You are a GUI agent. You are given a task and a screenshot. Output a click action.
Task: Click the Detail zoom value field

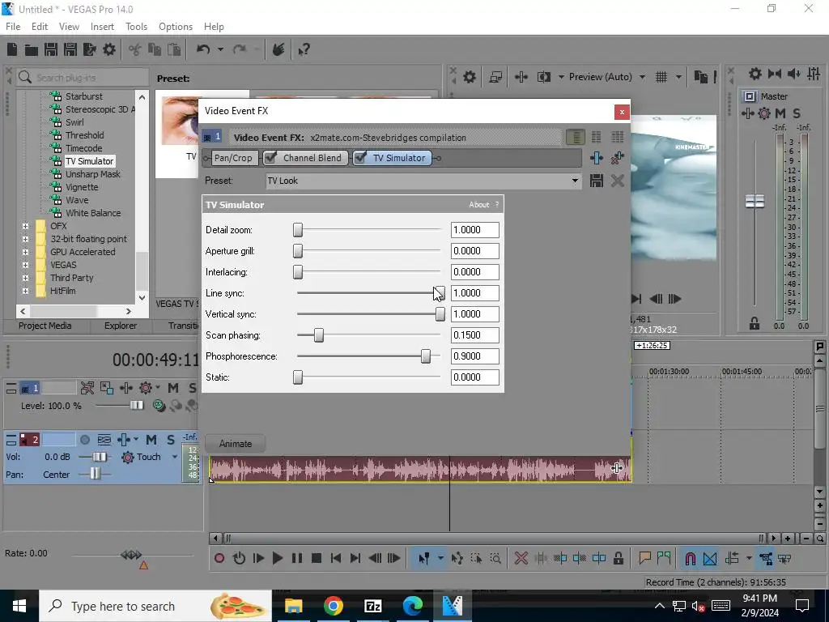(x=474, y=230)
